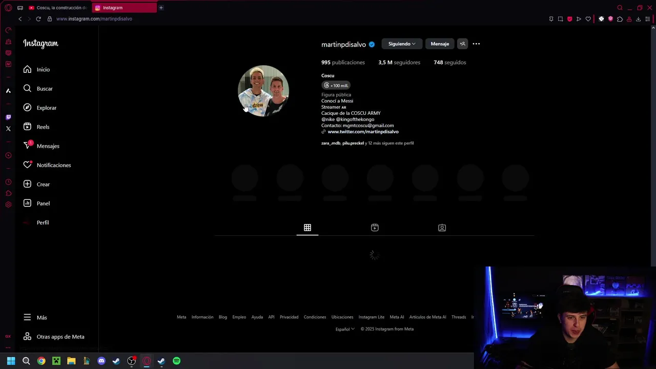Open Discord from the taskbar

(101, 361)
